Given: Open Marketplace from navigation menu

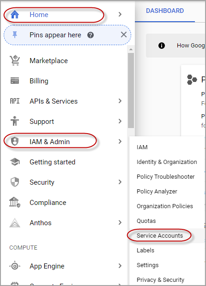Looking at the screenshot, I should 48,61.
